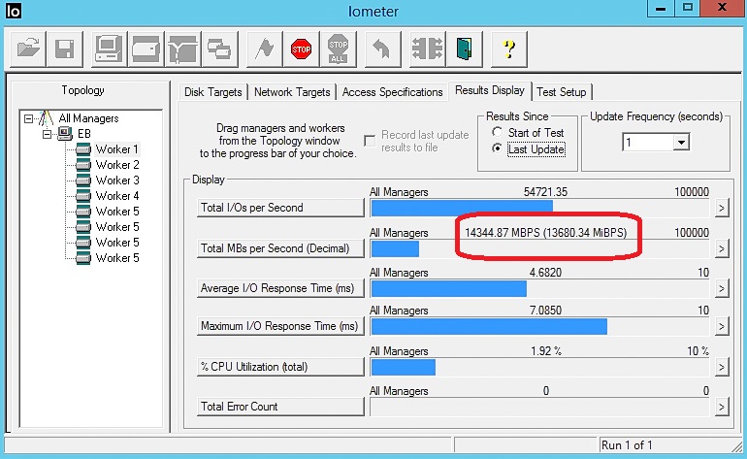Minimize the Iometer window
The width and height of the screenshot is (747, 459).
coord(661,9)
